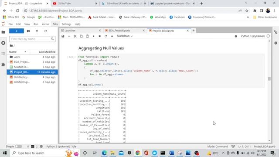Viewport: 279px width, 157px height.
Task: Click Python 3 (ipykernel) | Idle in status bar
Action: click(61, 147)
